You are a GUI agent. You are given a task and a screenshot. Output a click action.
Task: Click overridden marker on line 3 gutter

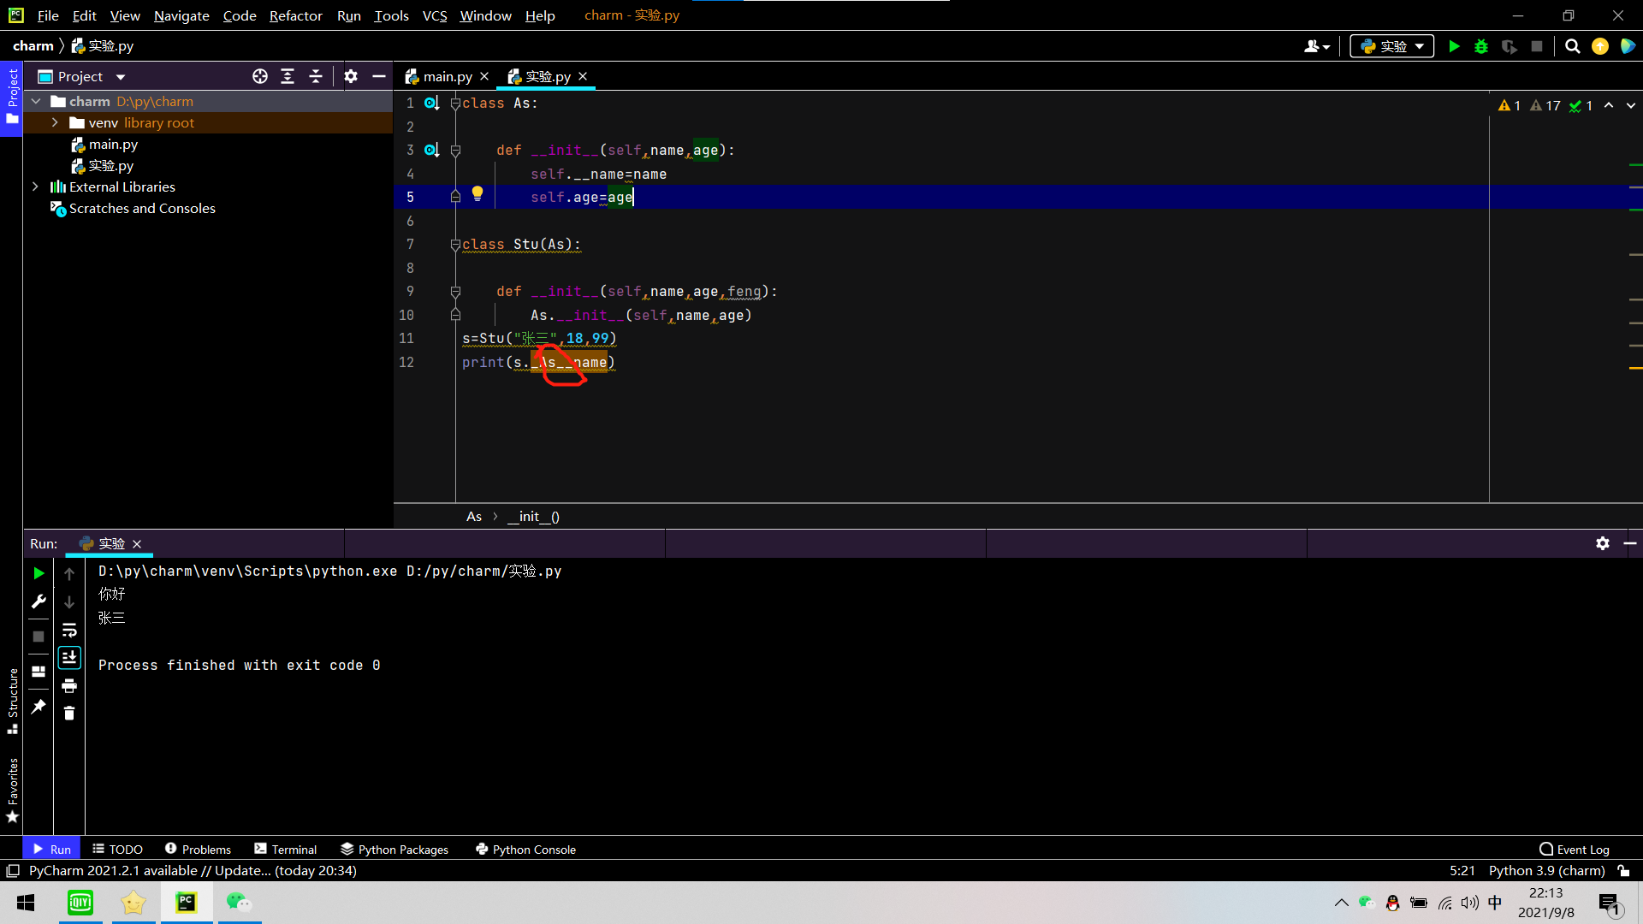point(431,150)
